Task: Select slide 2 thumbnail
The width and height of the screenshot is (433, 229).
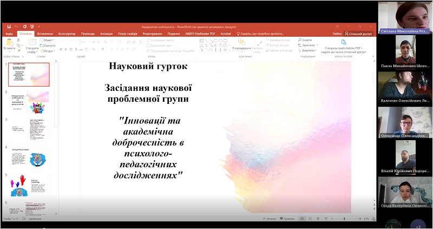Action: (x=29, y=102)
